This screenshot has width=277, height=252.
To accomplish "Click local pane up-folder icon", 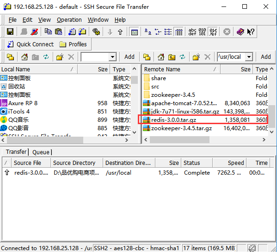I will pos(35,57).
